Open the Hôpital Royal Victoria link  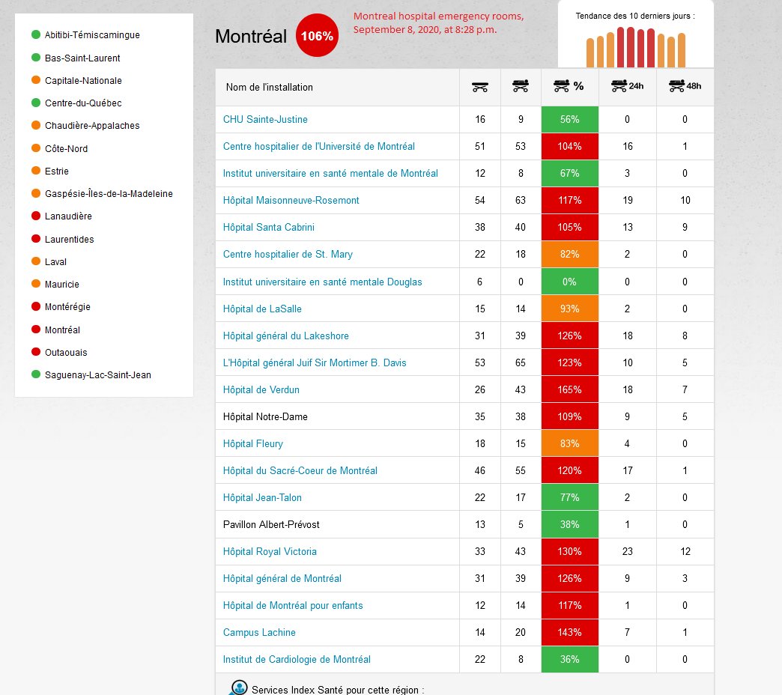coord(270,551)
